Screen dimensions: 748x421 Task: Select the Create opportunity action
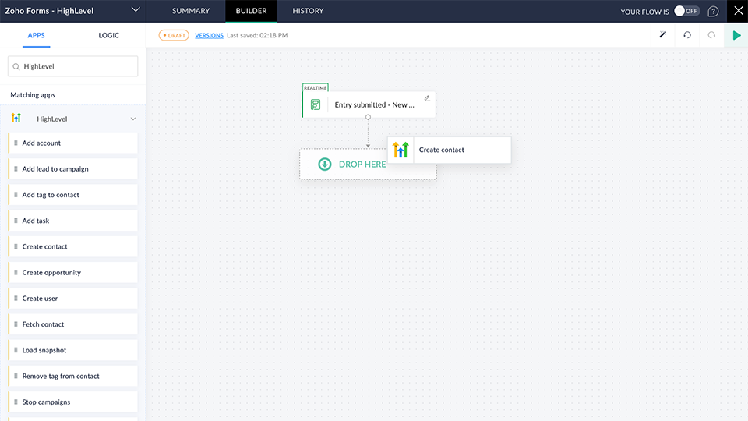click(73, 273)
